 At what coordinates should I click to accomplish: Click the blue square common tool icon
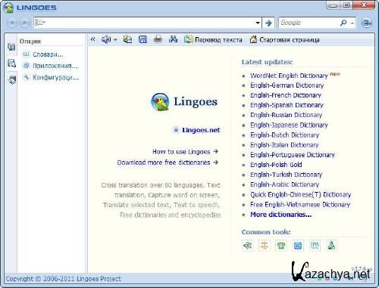298,245
